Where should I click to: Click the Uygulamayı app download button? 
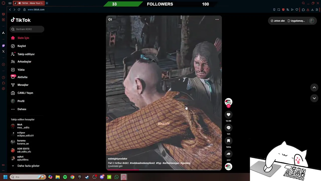click(296, 21)
